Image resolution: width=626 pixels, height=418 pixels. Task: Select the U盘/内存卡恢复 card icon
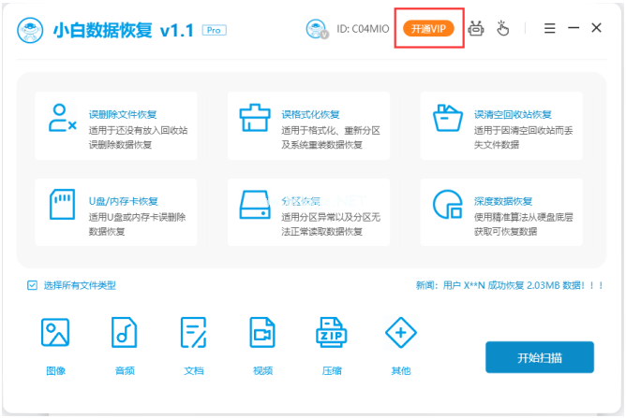tap(62, 205)
